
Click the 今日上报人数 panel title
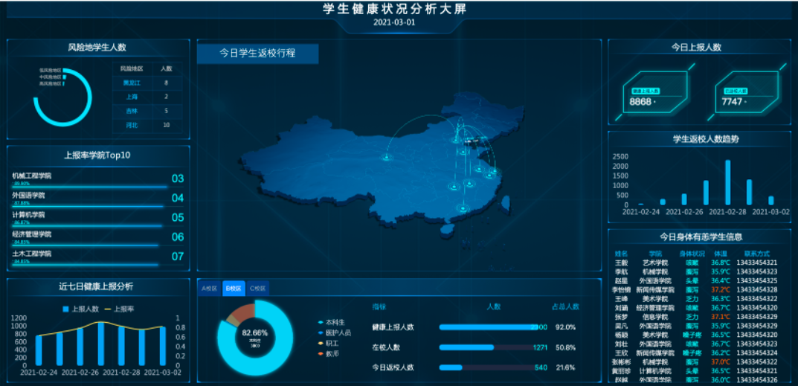[x=696, y=48]
